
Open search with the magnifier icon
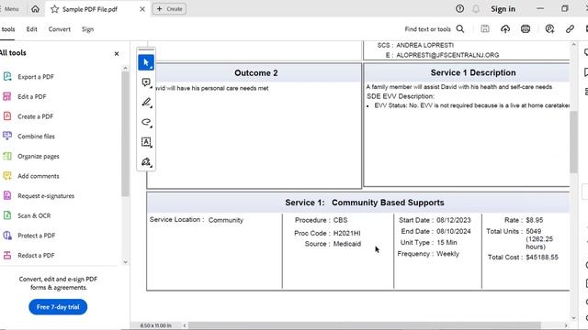[460, 28]
